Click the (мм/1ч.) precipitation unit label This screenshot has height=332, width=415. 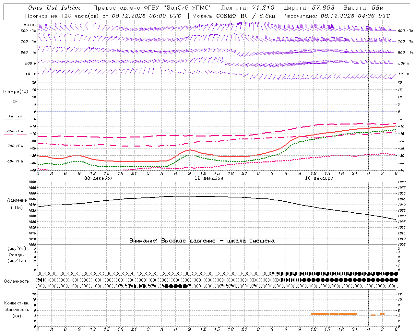[x=17, y=261]
